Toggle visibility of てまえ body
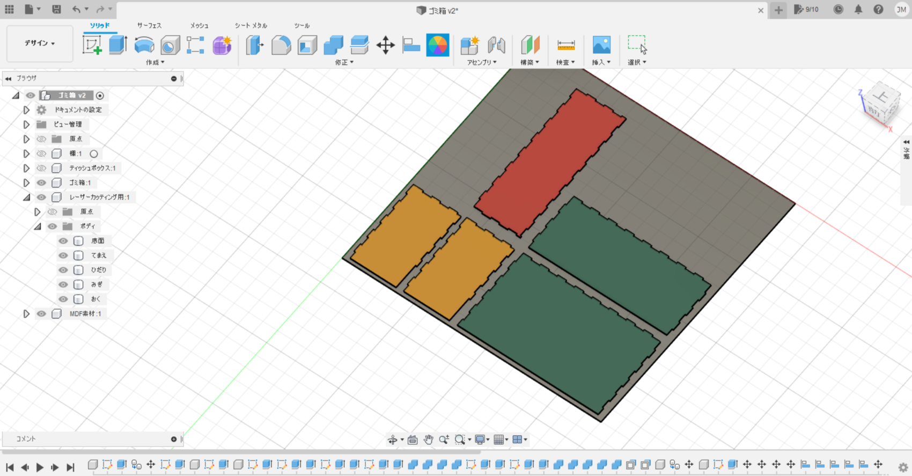 pyautogui.click(x=63, y=255)
